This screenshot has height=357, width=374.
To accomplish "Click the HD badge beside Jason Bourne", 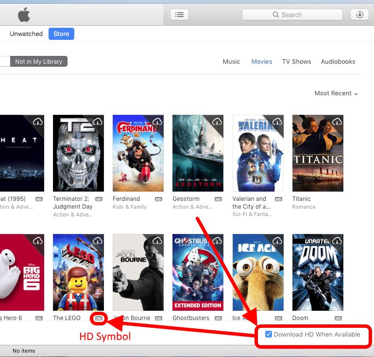I will coord(158,318).
